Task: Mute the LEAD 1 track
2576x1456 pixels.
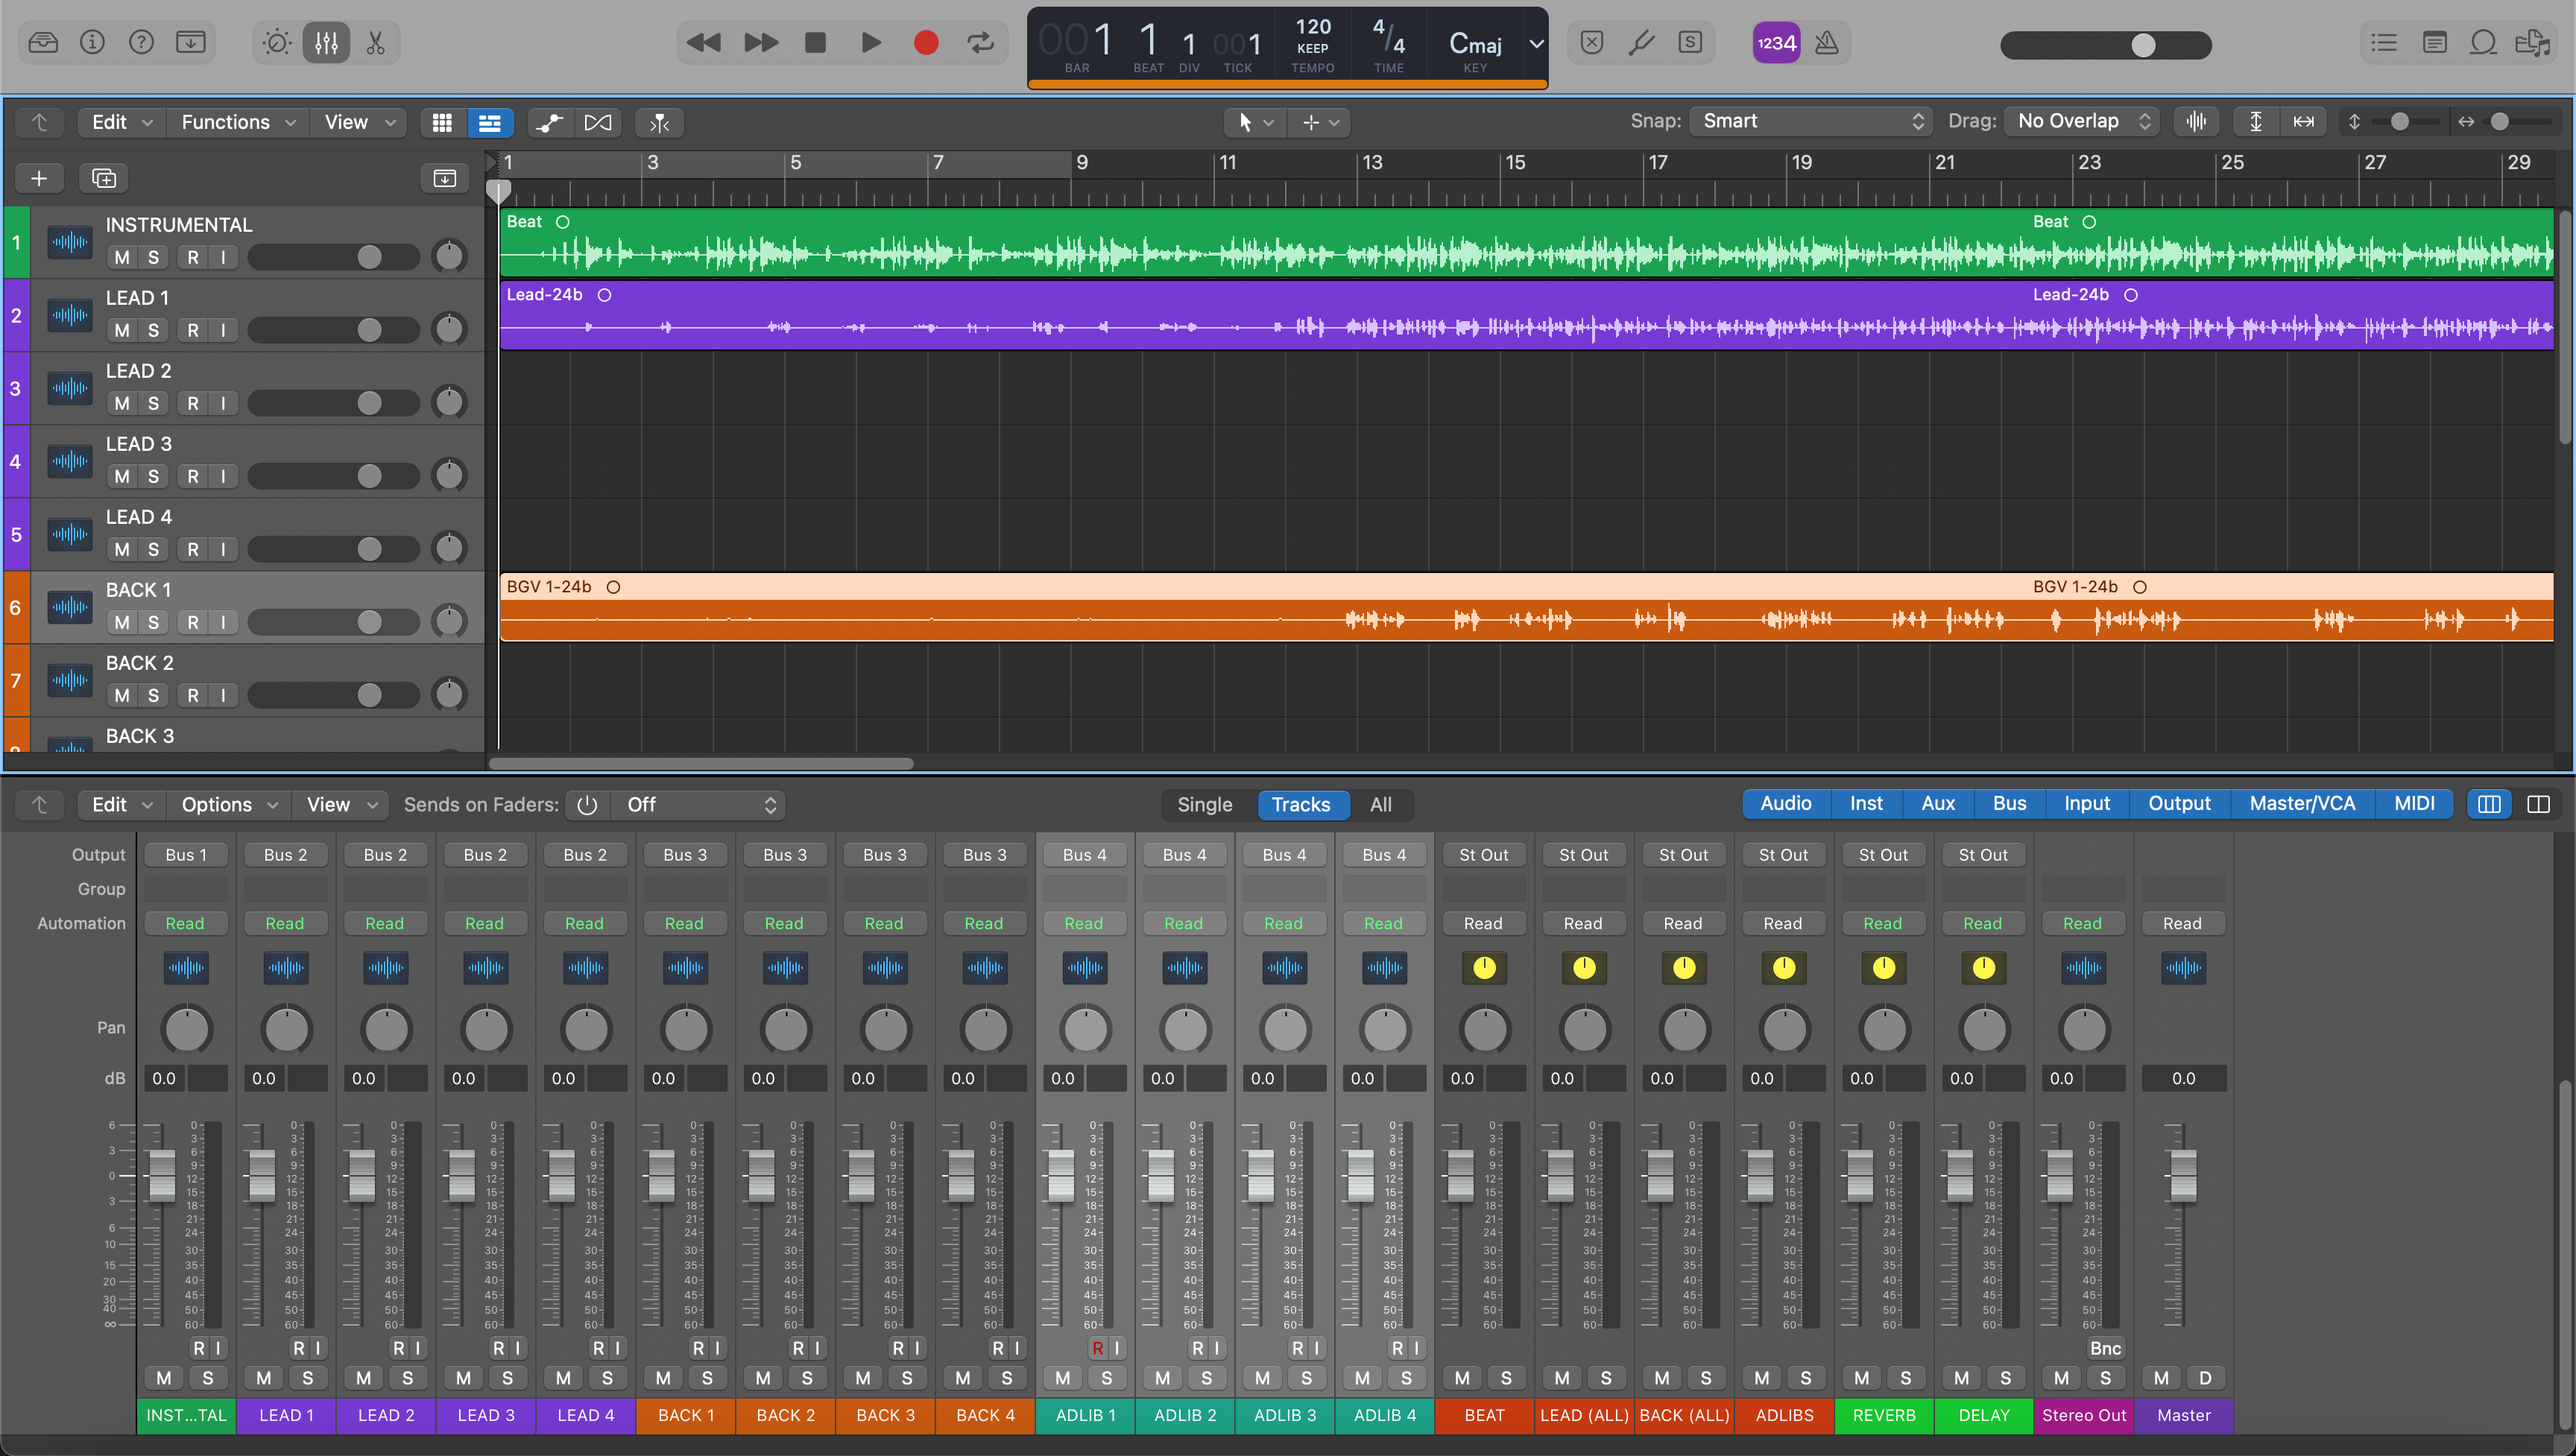Action: (x=122, y=329)
